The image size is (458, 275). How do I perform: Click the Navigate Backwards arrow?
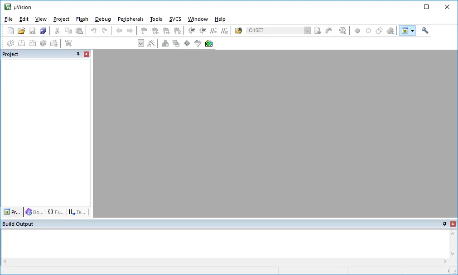point(119,31)
